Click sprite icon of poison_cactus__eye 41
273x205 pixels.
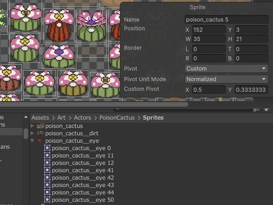tap(47, 170)
